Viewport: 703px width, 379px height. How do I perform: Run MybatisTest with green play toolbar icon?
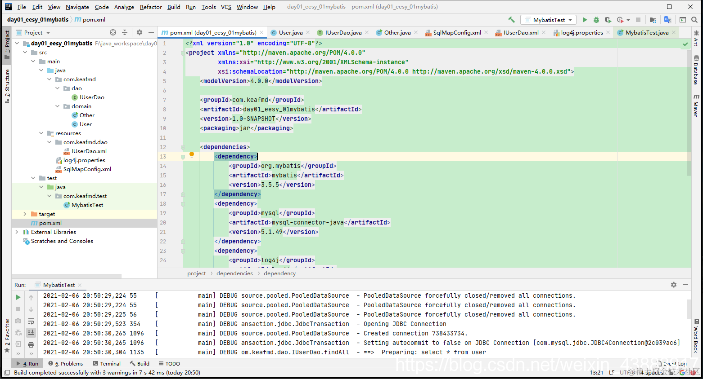(585, 20)
